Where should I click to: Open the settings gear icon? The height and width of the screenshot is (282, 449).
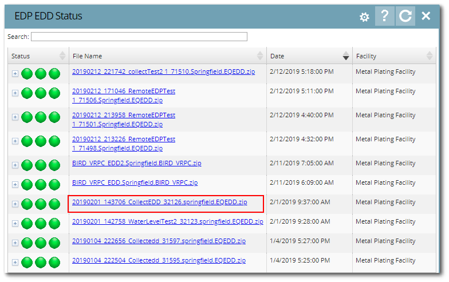pyautogui.click(x=364, y=17)
